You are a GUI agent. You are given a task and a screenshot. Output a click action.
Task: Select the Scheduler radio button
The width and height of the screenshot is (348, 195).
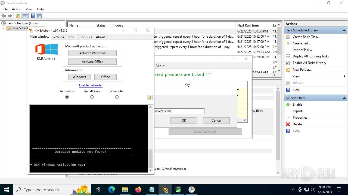pyautogui.click(x=117, y=97)
